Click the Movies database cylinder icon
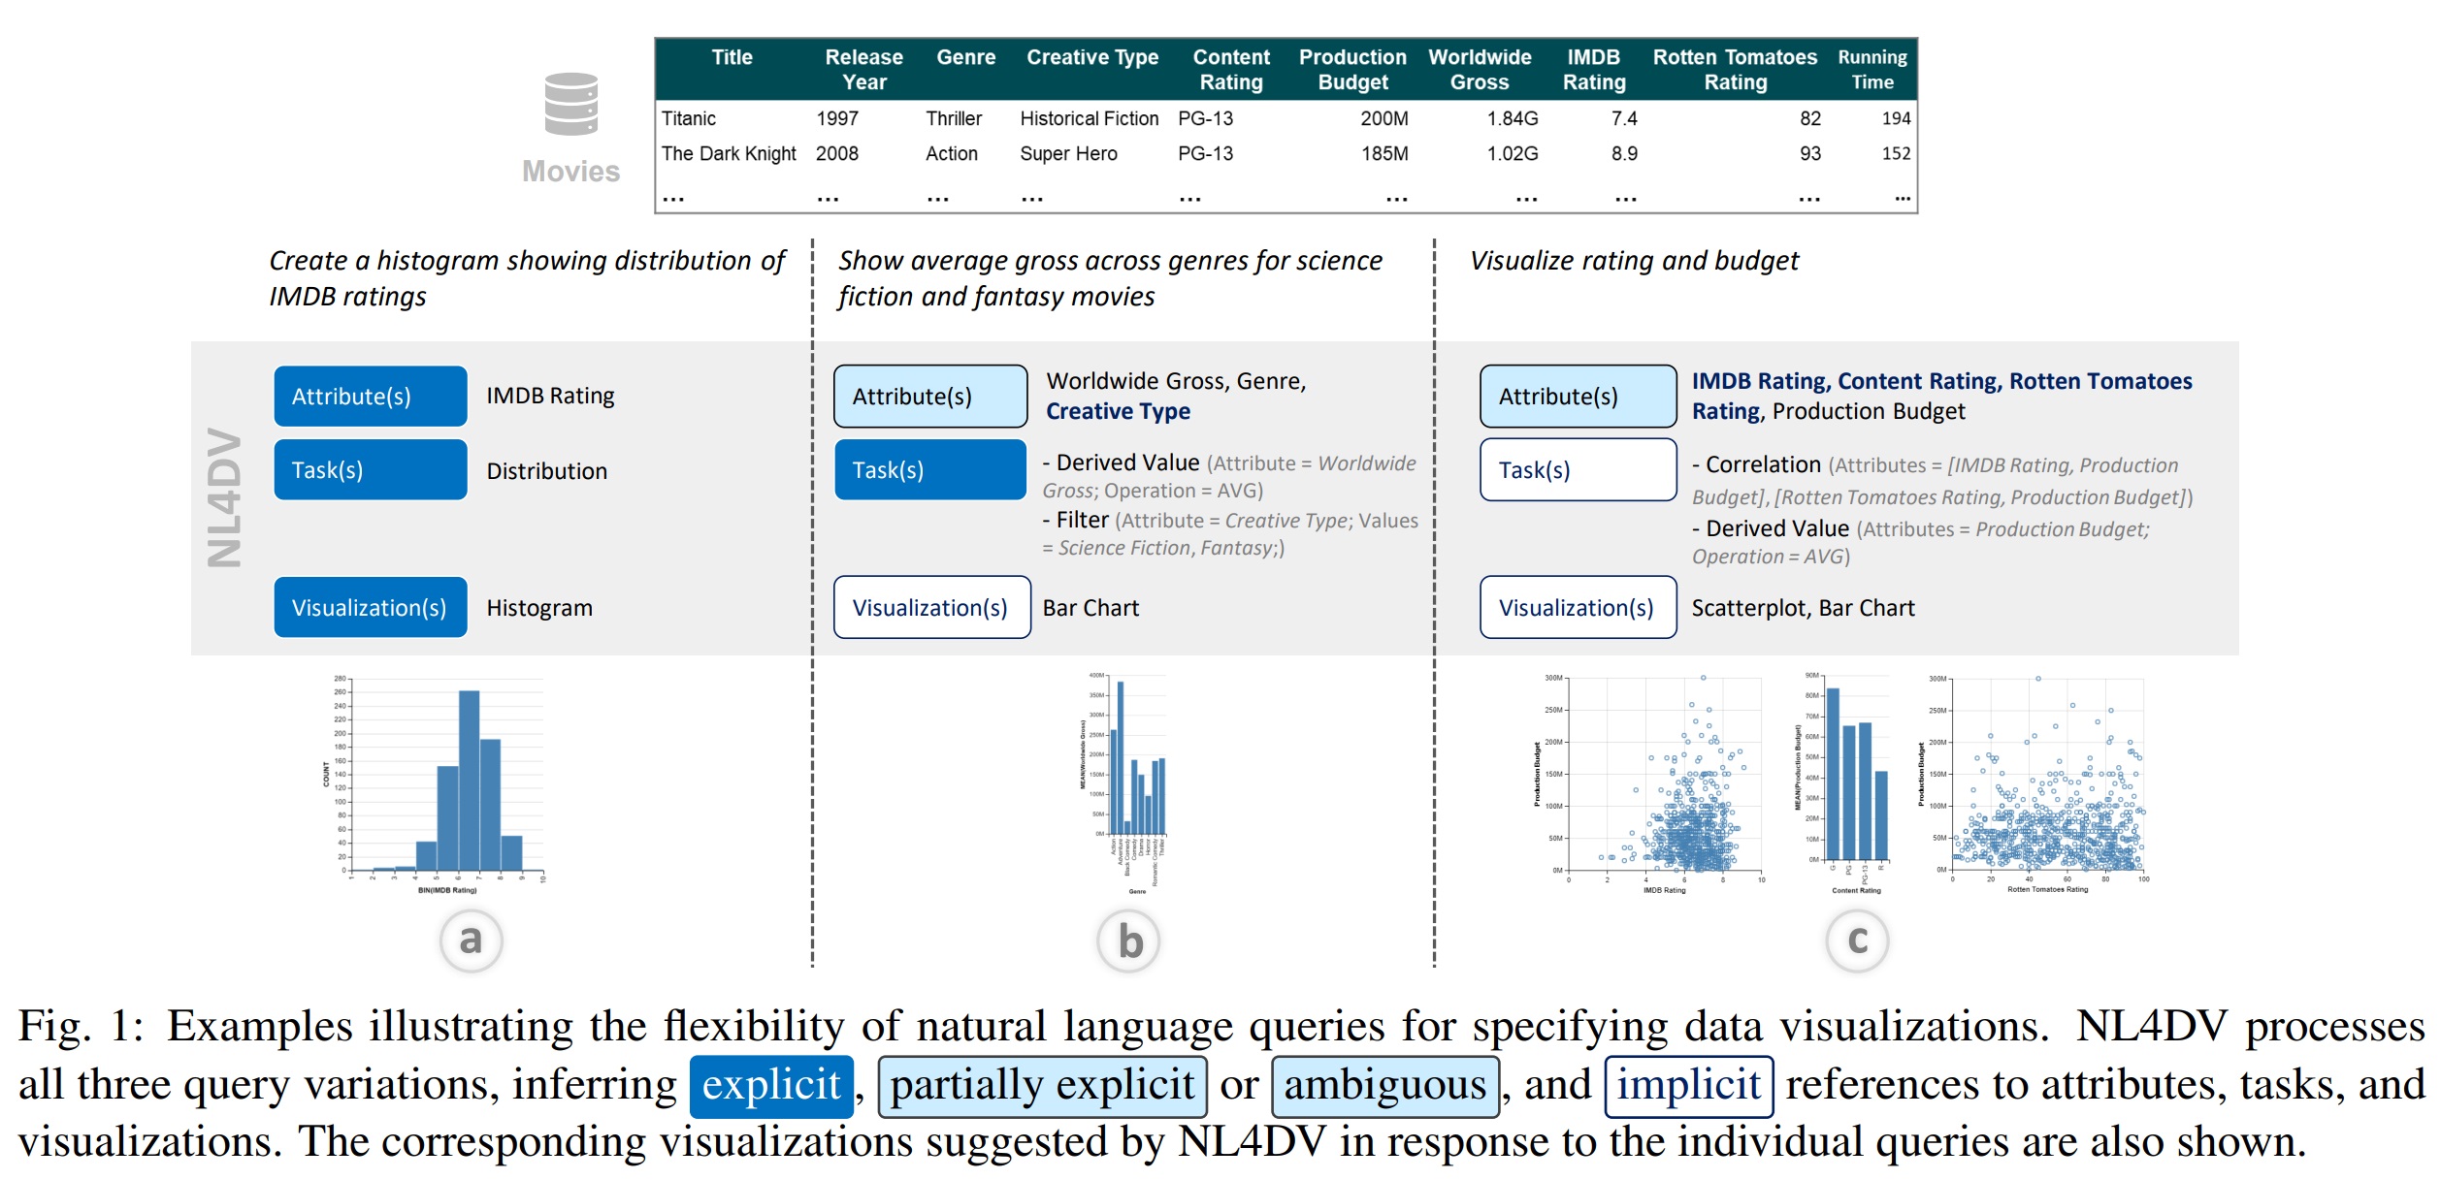 coord(570,104)
